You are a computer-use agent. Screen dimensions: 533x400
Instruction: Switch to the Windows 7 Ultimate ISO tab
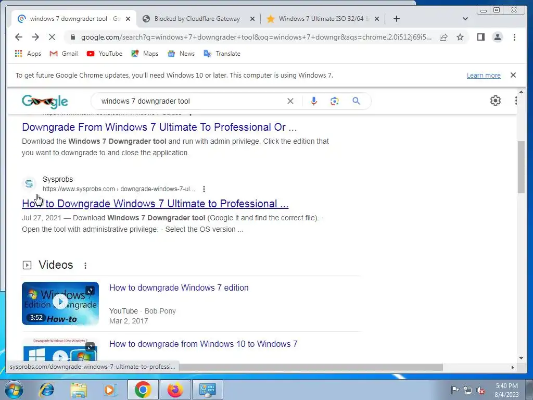point(323,19)
